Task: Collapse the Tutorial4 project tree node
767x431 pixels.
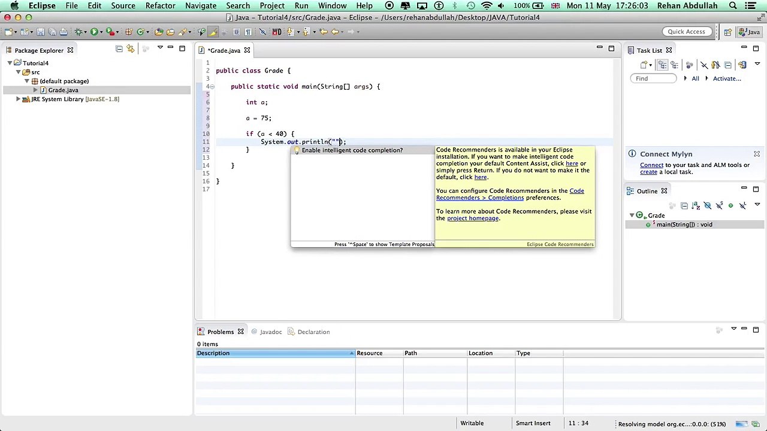Action: (10, 63)
